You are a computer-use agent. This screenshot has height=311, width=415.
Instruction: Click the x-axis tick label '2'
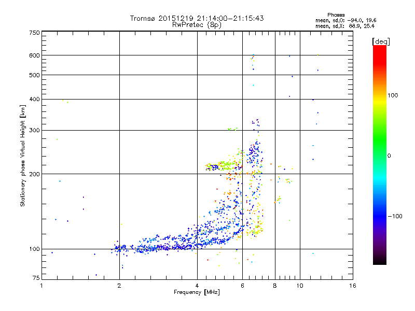click(119, 286)
